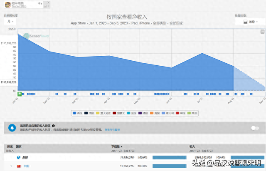Toggle the 其他 legend entry
The height and width of the screenshot is (171, 266).
(x=192, y=113)
